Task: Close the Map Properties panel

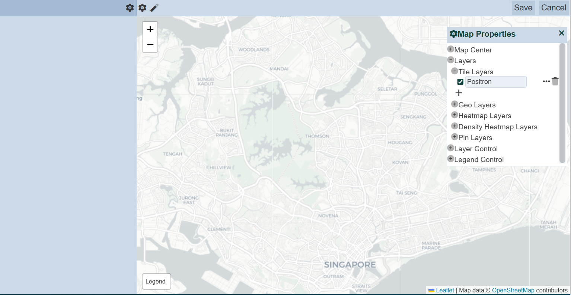Action: pyautogui.click(x=561, y=33)
